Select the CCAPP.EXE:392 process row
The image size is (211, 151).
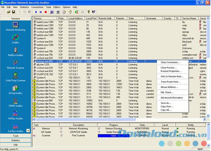(119, 74)
